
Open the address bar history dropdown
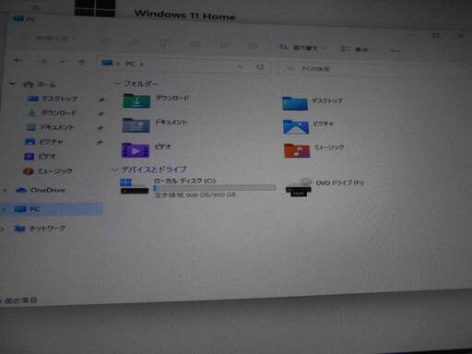(241, 66)
